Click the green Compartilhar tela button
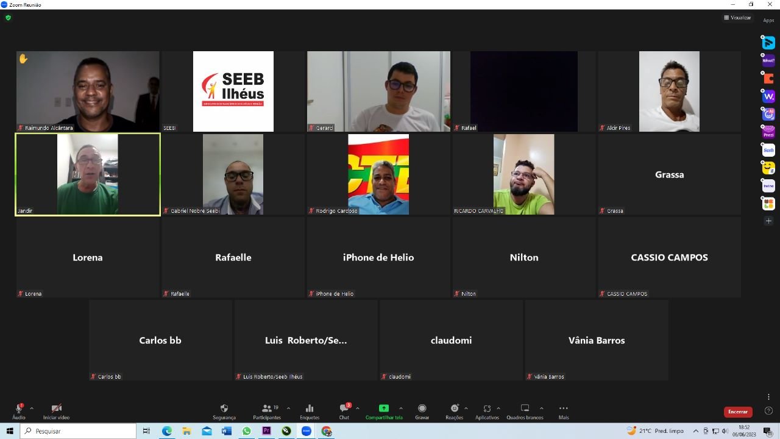780x439 pixels. (x=383, y=411)
